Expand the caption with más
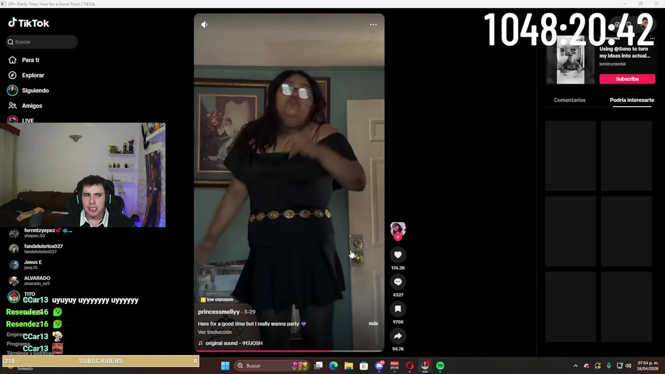Screen dimensions: 665x374 tap(373, 324)
